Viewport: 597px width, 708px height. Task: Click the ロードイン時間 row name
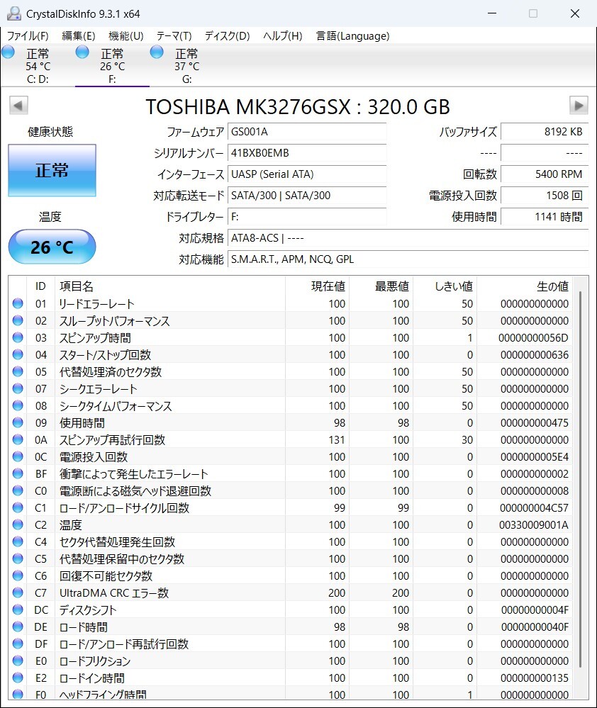92,678
